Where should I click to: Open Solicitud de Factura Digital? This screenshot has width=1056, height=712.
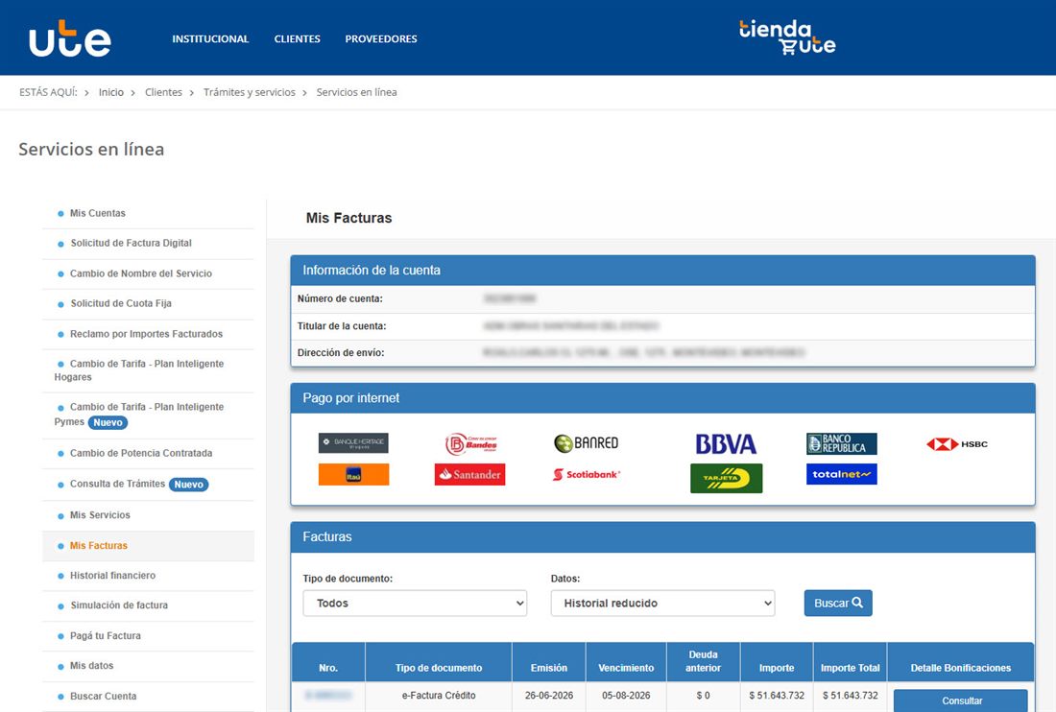[x=131, y=243]
